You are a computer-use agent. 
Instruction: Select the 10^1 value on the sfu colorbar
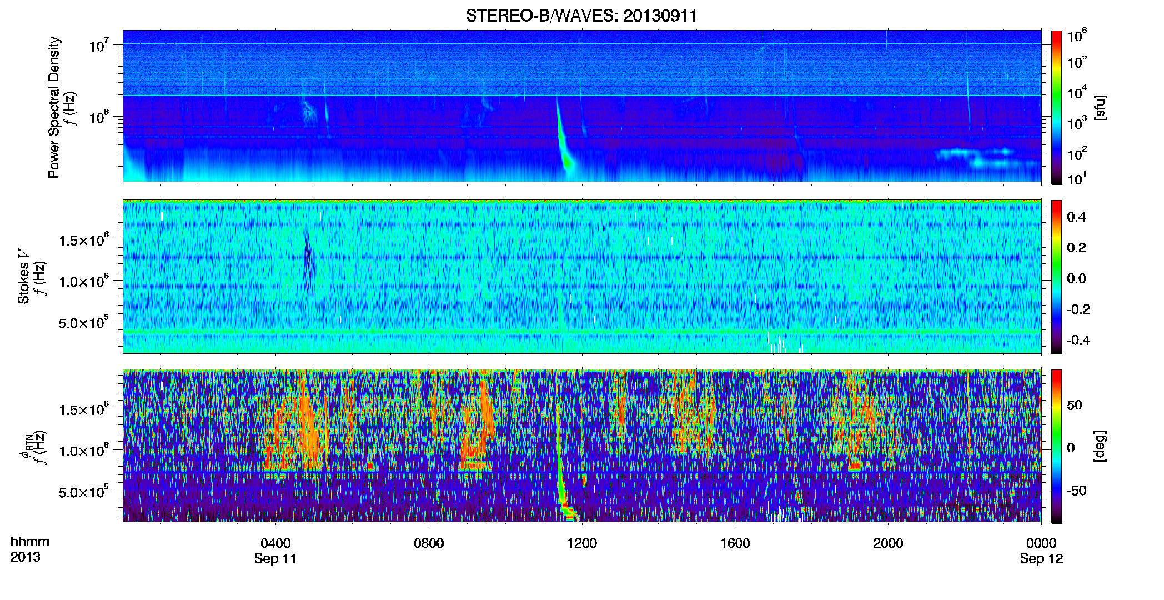tap(1077, 178)
